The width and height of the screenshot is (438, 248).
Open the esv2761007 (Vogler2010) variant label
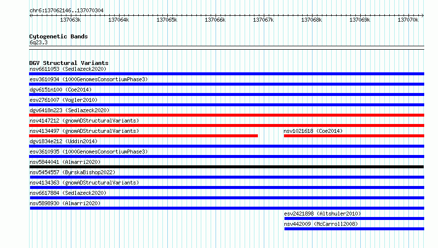(63, 100)
